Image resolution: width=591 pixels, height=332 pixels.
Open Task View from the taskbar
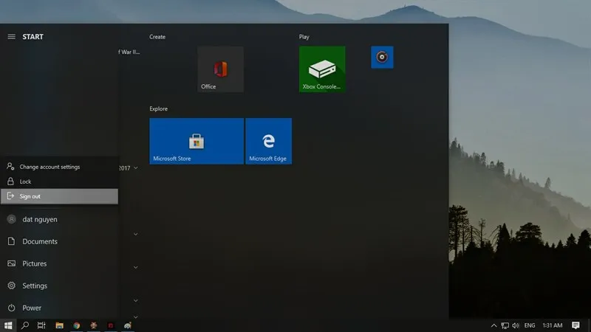[42, 325]
